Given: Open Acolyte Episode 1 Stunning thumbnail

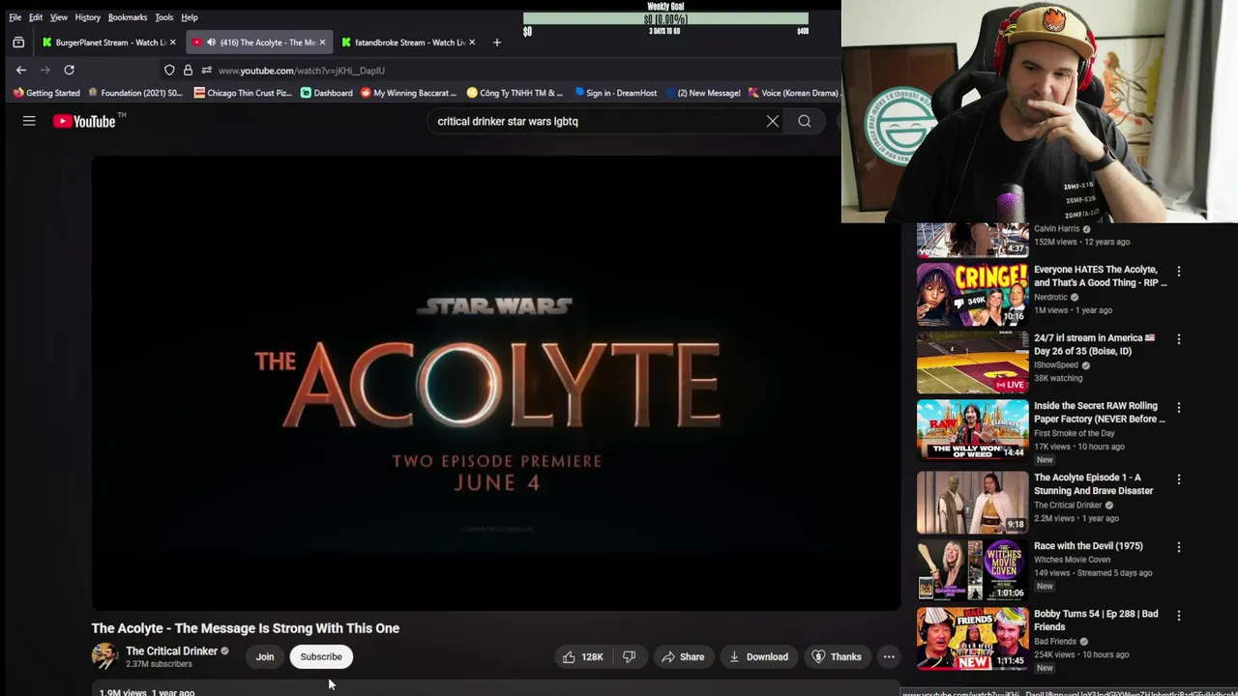Looking at the screenshot, I should [972, 502].
